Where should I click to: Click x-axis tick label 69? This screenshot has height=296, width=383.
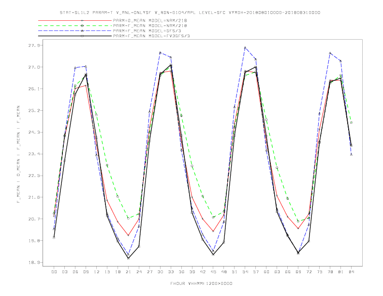point(298,272)
